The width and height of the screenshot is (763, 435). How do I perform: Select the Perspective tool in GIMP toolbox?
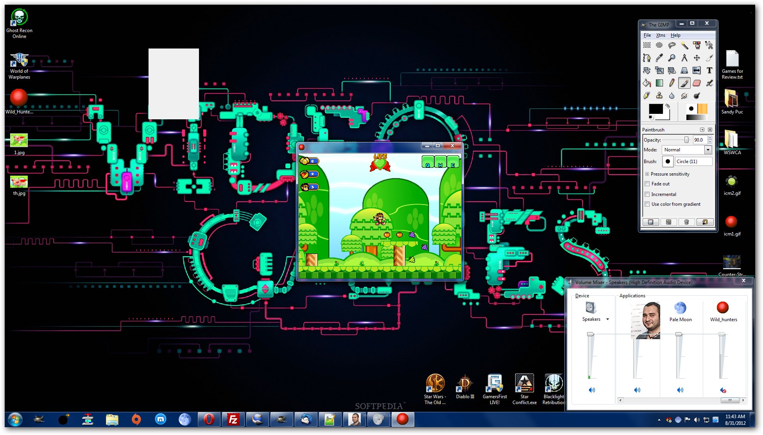click(x=684, y=70)
